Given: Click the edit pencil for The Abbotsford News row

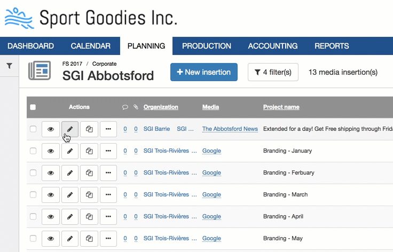Looking at the screenshot, I should point(70,129).
